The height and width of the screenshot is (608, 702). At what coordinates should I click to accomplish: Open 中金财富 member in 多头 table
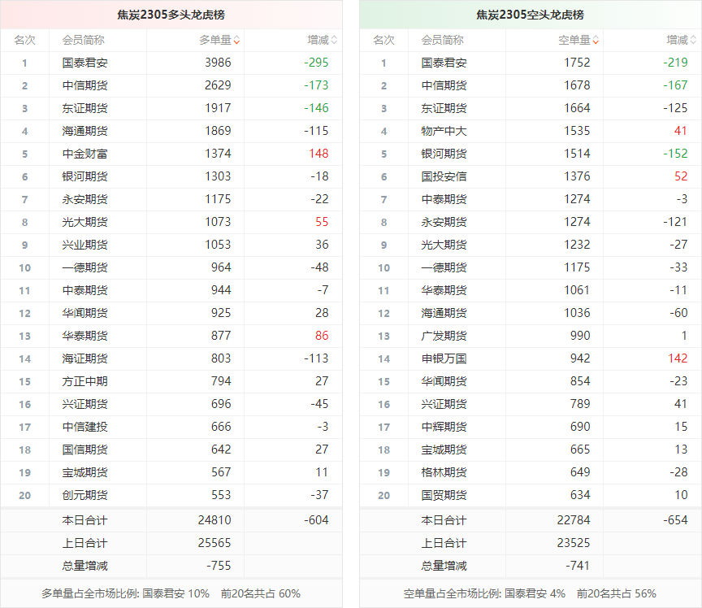pyautogui.click(x=84, y=154)
